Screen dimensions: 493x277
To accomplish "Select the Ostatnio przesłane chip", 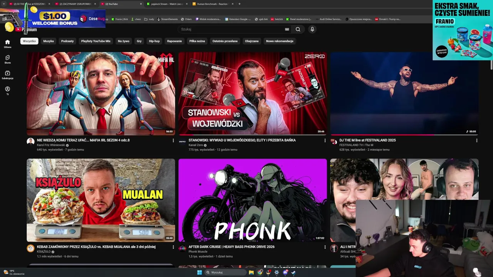I will coord(225,41).
